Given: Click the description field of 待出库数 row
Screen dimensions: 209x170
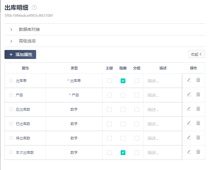Looking at the screenshot, I should click(163, 138).
